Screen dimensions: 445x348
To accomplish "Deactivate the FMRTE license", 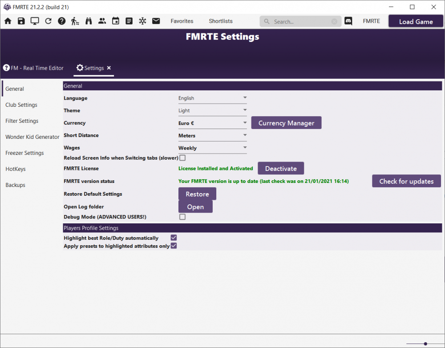I will pos(281,168).
